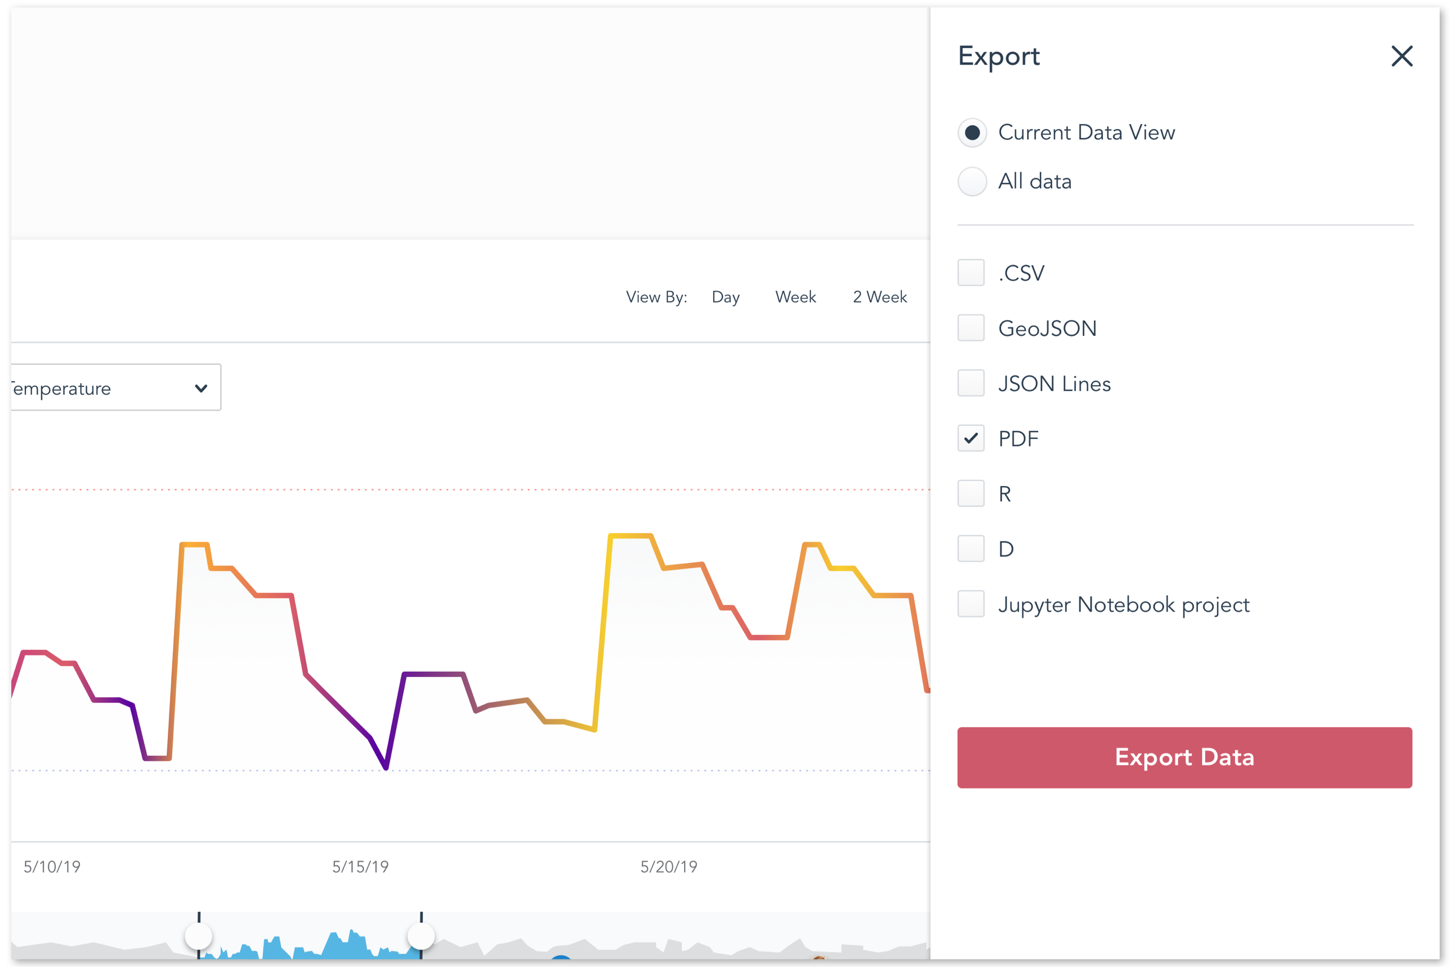Select Jupyter Notebook project checkbox
The image size is (1451, 967).
[x=970, y=604]
